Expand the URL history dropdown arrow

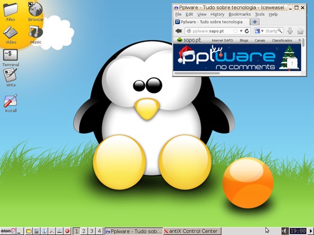(241, 31)
